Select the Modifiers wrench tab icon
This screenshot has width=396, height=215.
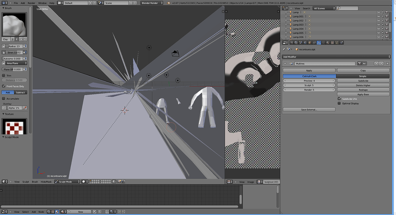click(x=319, y=43)
